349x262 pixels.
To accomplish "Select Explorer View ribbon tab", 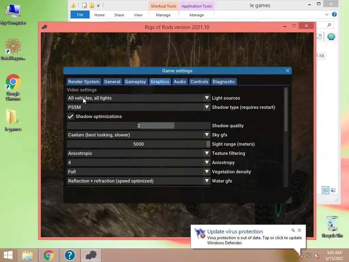I will [138, 15].
